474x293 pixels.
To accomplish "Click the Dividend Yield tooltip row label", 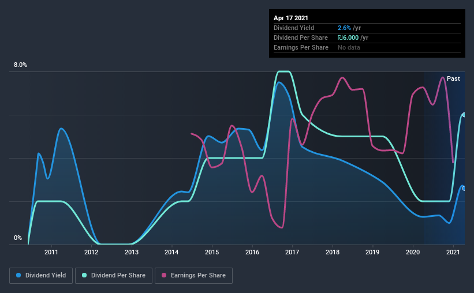I will point(294,28).
